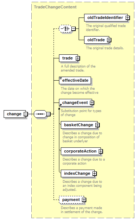Expand the oldTradeIdentifier plus box
The height and width of the screenshot is (220, 138).
[x=127, y=18]
